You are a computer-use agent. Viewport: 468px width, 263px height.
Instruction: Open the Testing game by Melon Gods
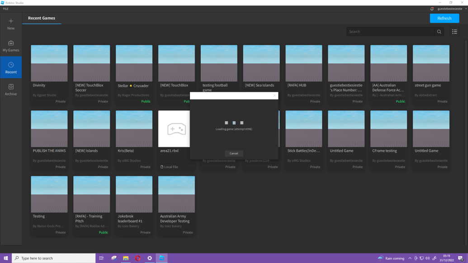(49, 194)
